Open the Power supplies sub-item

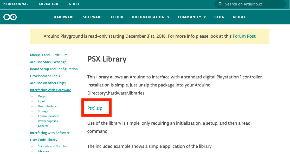point(48,121)
